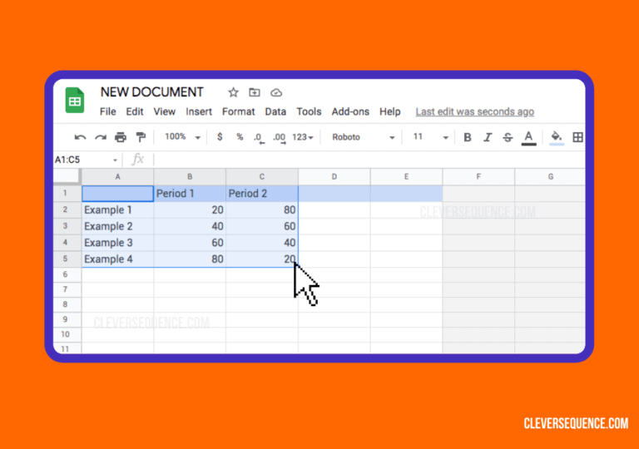
Task: Increase decimal places
Action: [x=280, y=138]
